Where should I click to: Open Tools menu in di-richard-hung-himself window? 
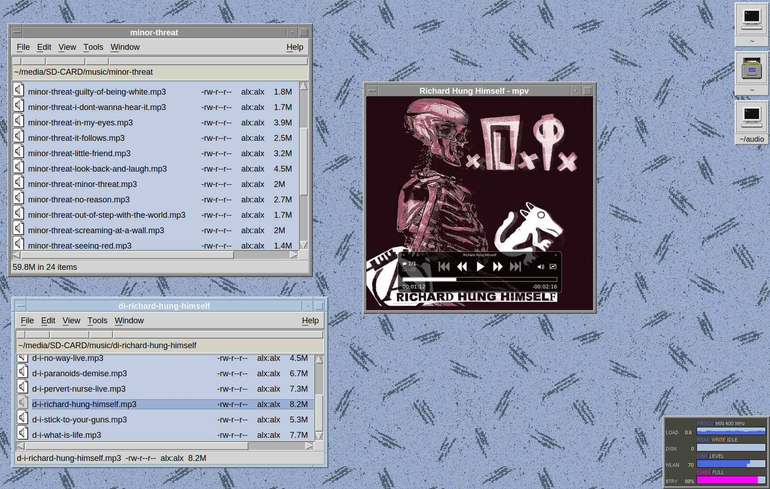(97, 321)
